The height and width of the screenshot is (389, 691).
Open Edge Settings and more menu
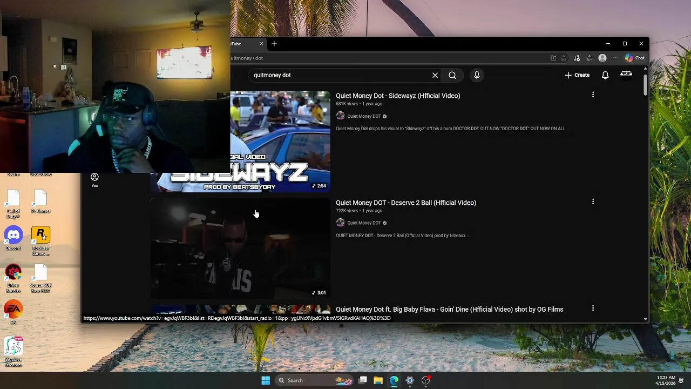pyautogui.click(x=615, y=58)
